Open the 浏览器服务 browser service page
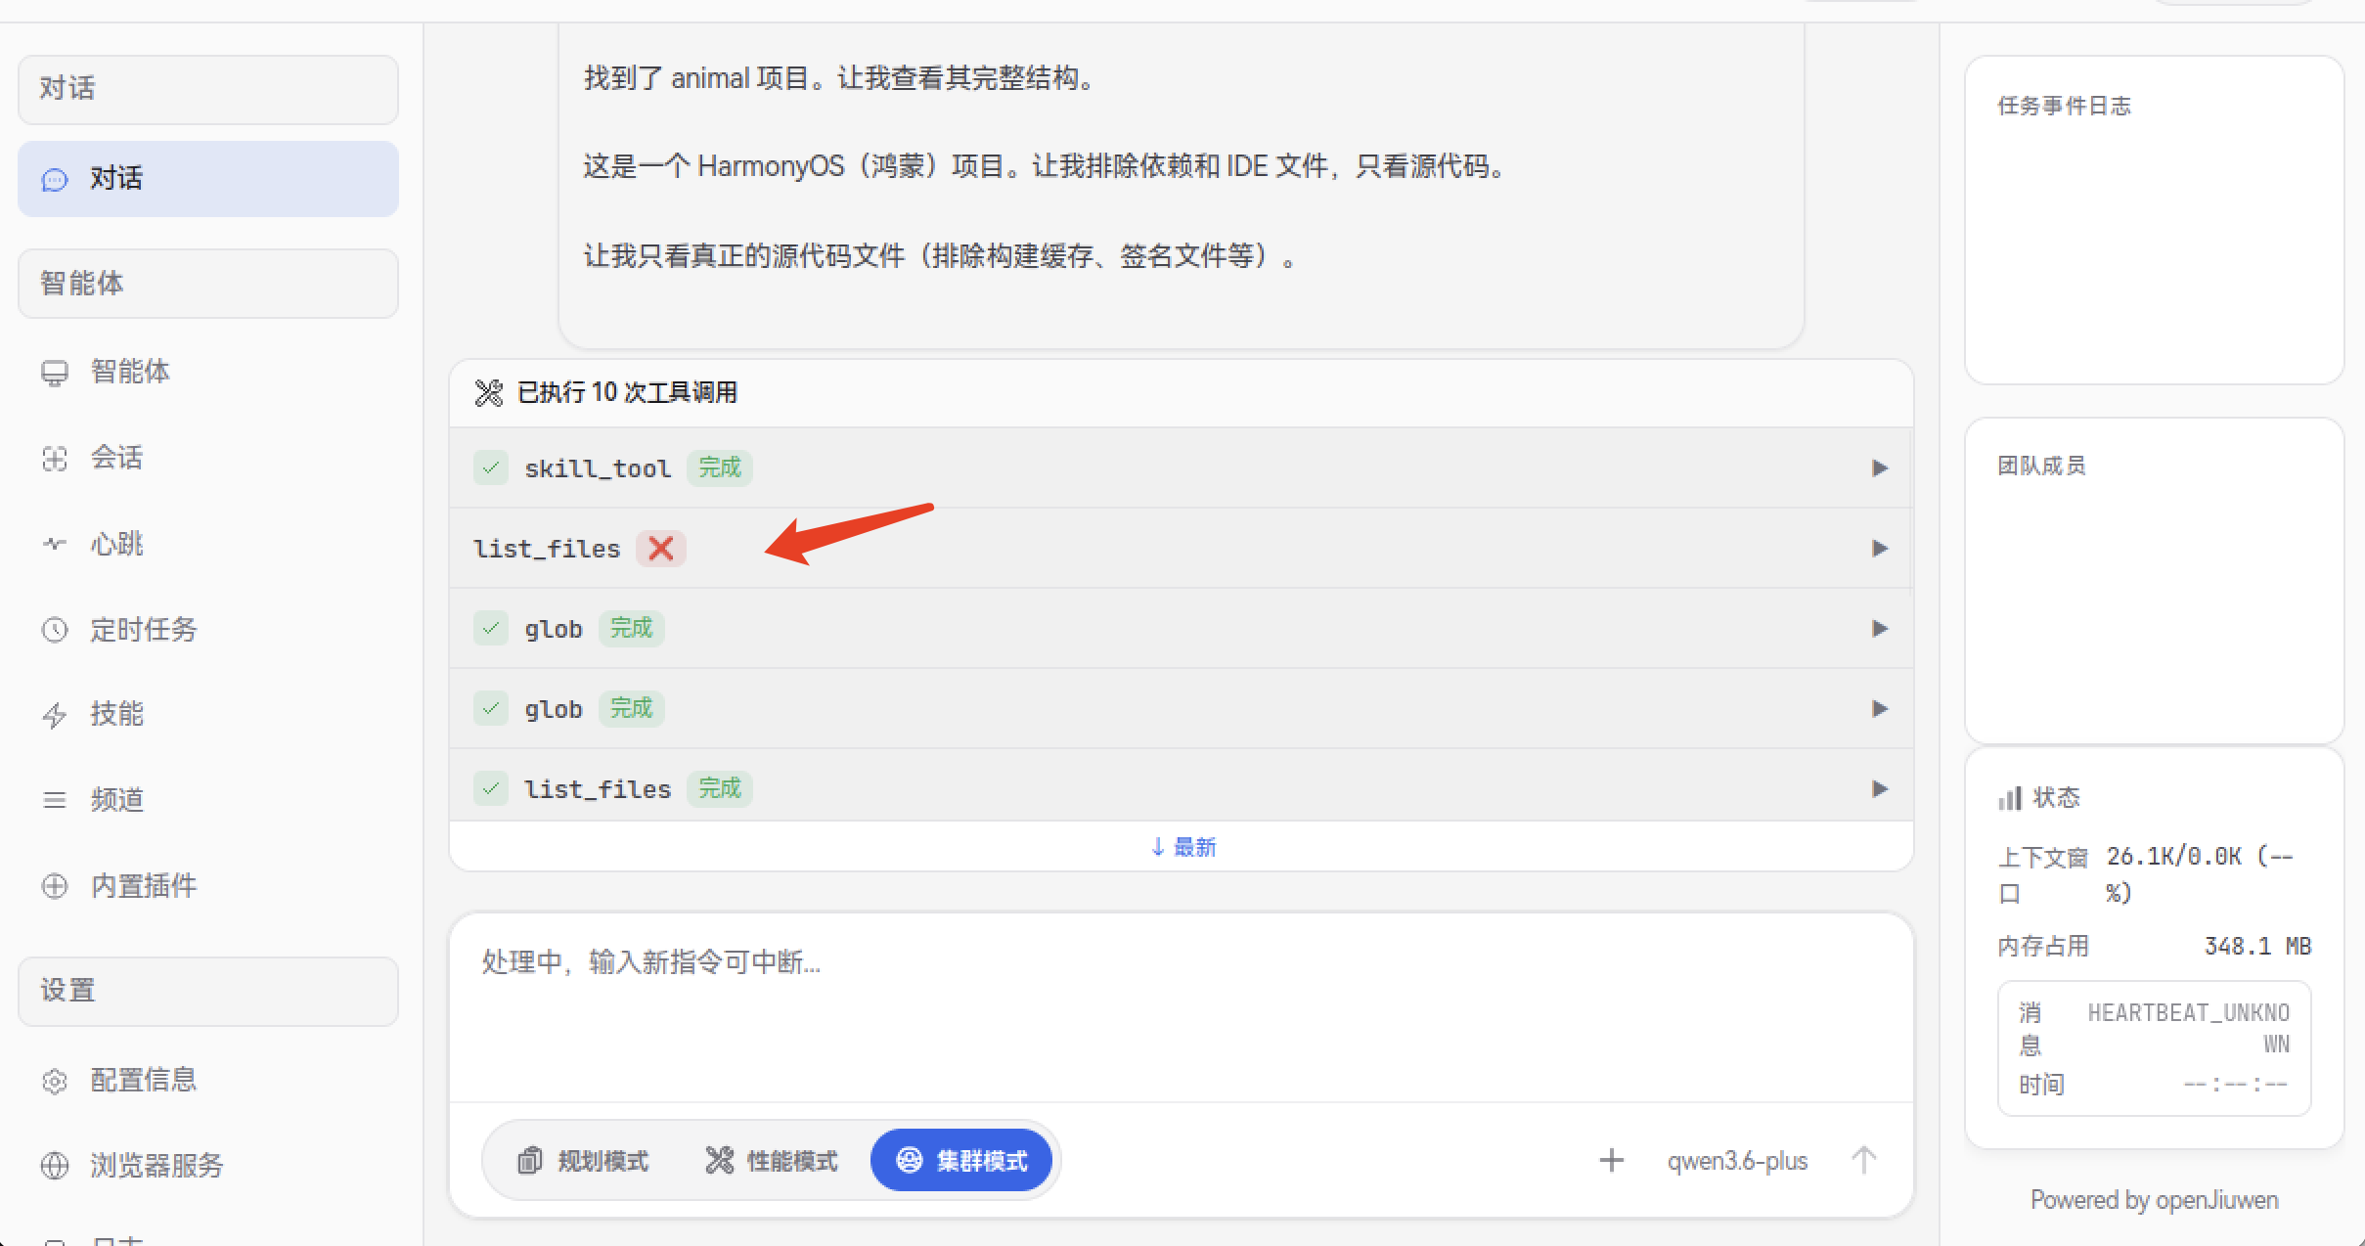This screenshot has width=2365, height=1246. [207, 1166]
